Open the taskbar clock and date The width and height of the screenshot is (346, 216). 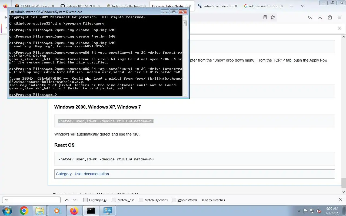(332, 211)
